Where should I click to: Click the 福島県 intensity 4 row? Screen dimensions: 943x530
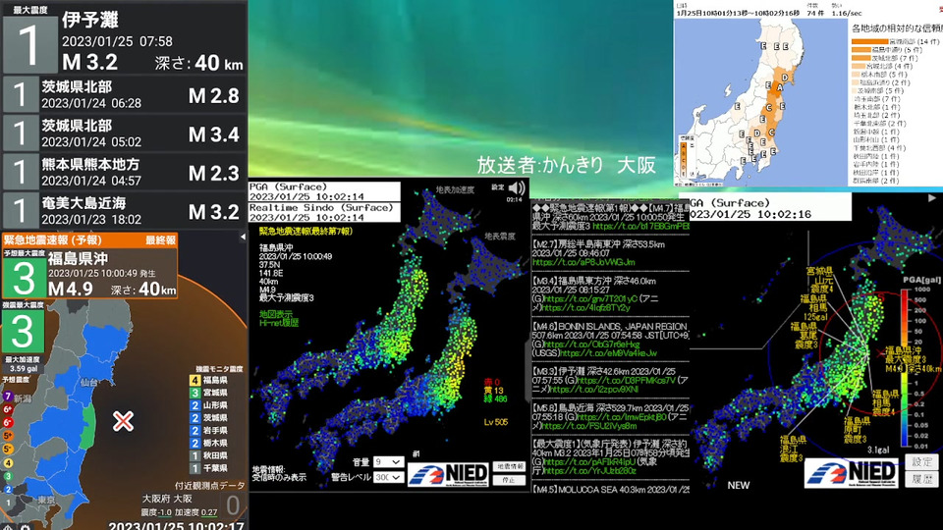(x=209, y=380)
